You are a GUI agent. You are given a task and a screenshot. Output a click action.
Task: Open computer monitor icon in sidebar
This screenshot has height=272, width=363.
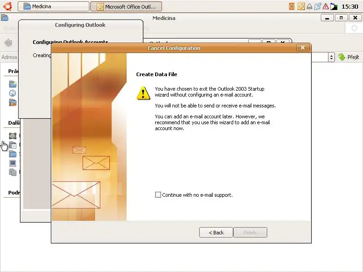pyautogui.click(x=13, y=163)
